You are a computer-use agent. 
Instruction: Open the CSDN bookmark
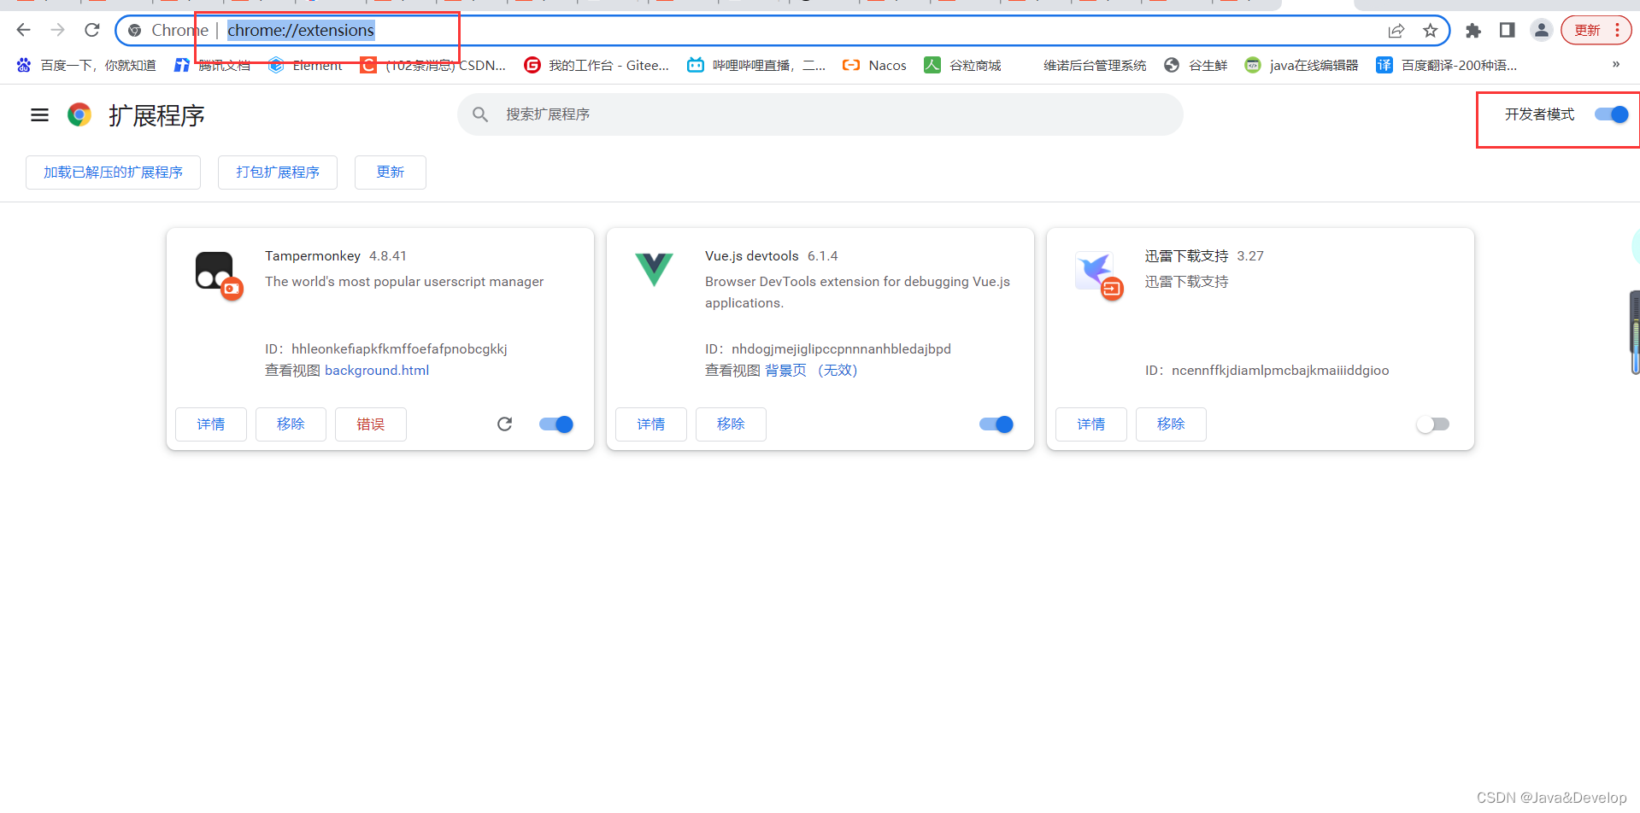coord(433,66)
